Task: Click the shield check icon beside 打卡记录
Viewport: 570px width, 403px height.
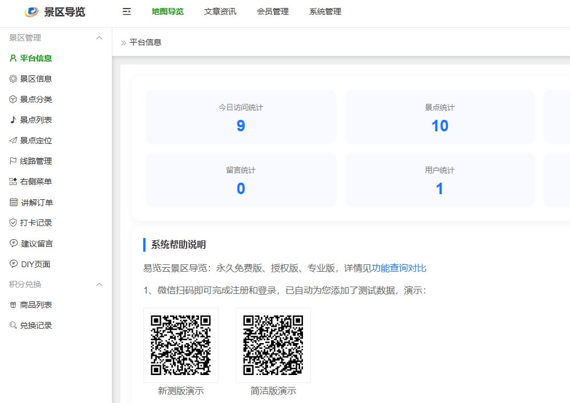Action: pyautogui.click(x=13, y=223)
